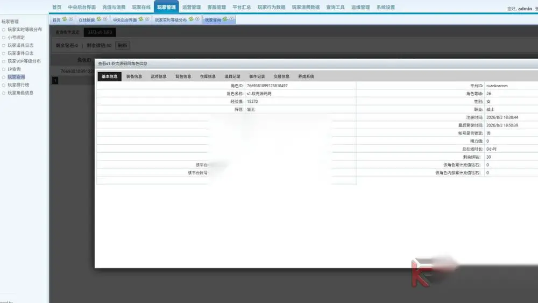Open the 养成系统 tab
Screen dimensions: 538x303
point(306,76)
